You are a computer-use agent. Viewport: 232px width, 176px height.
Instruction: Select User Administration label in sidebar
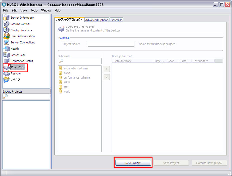(x=23, y=36)
